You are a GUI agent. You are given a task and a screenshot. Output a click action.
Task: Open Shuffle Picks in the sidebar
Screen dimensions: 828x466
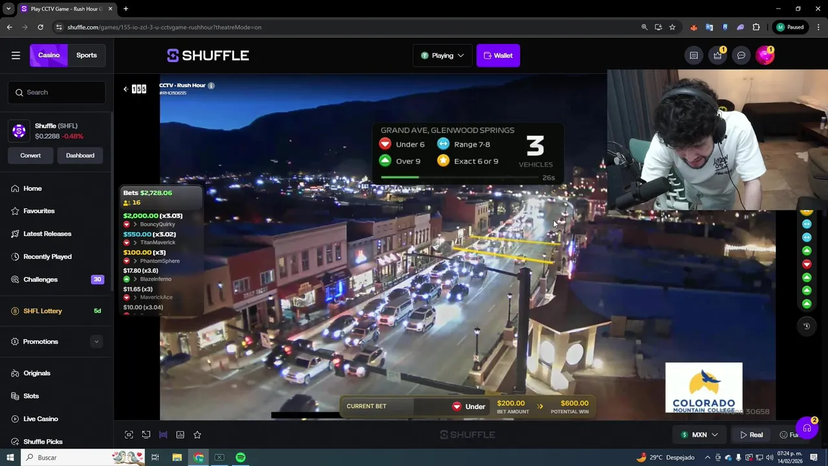point(43,441)
